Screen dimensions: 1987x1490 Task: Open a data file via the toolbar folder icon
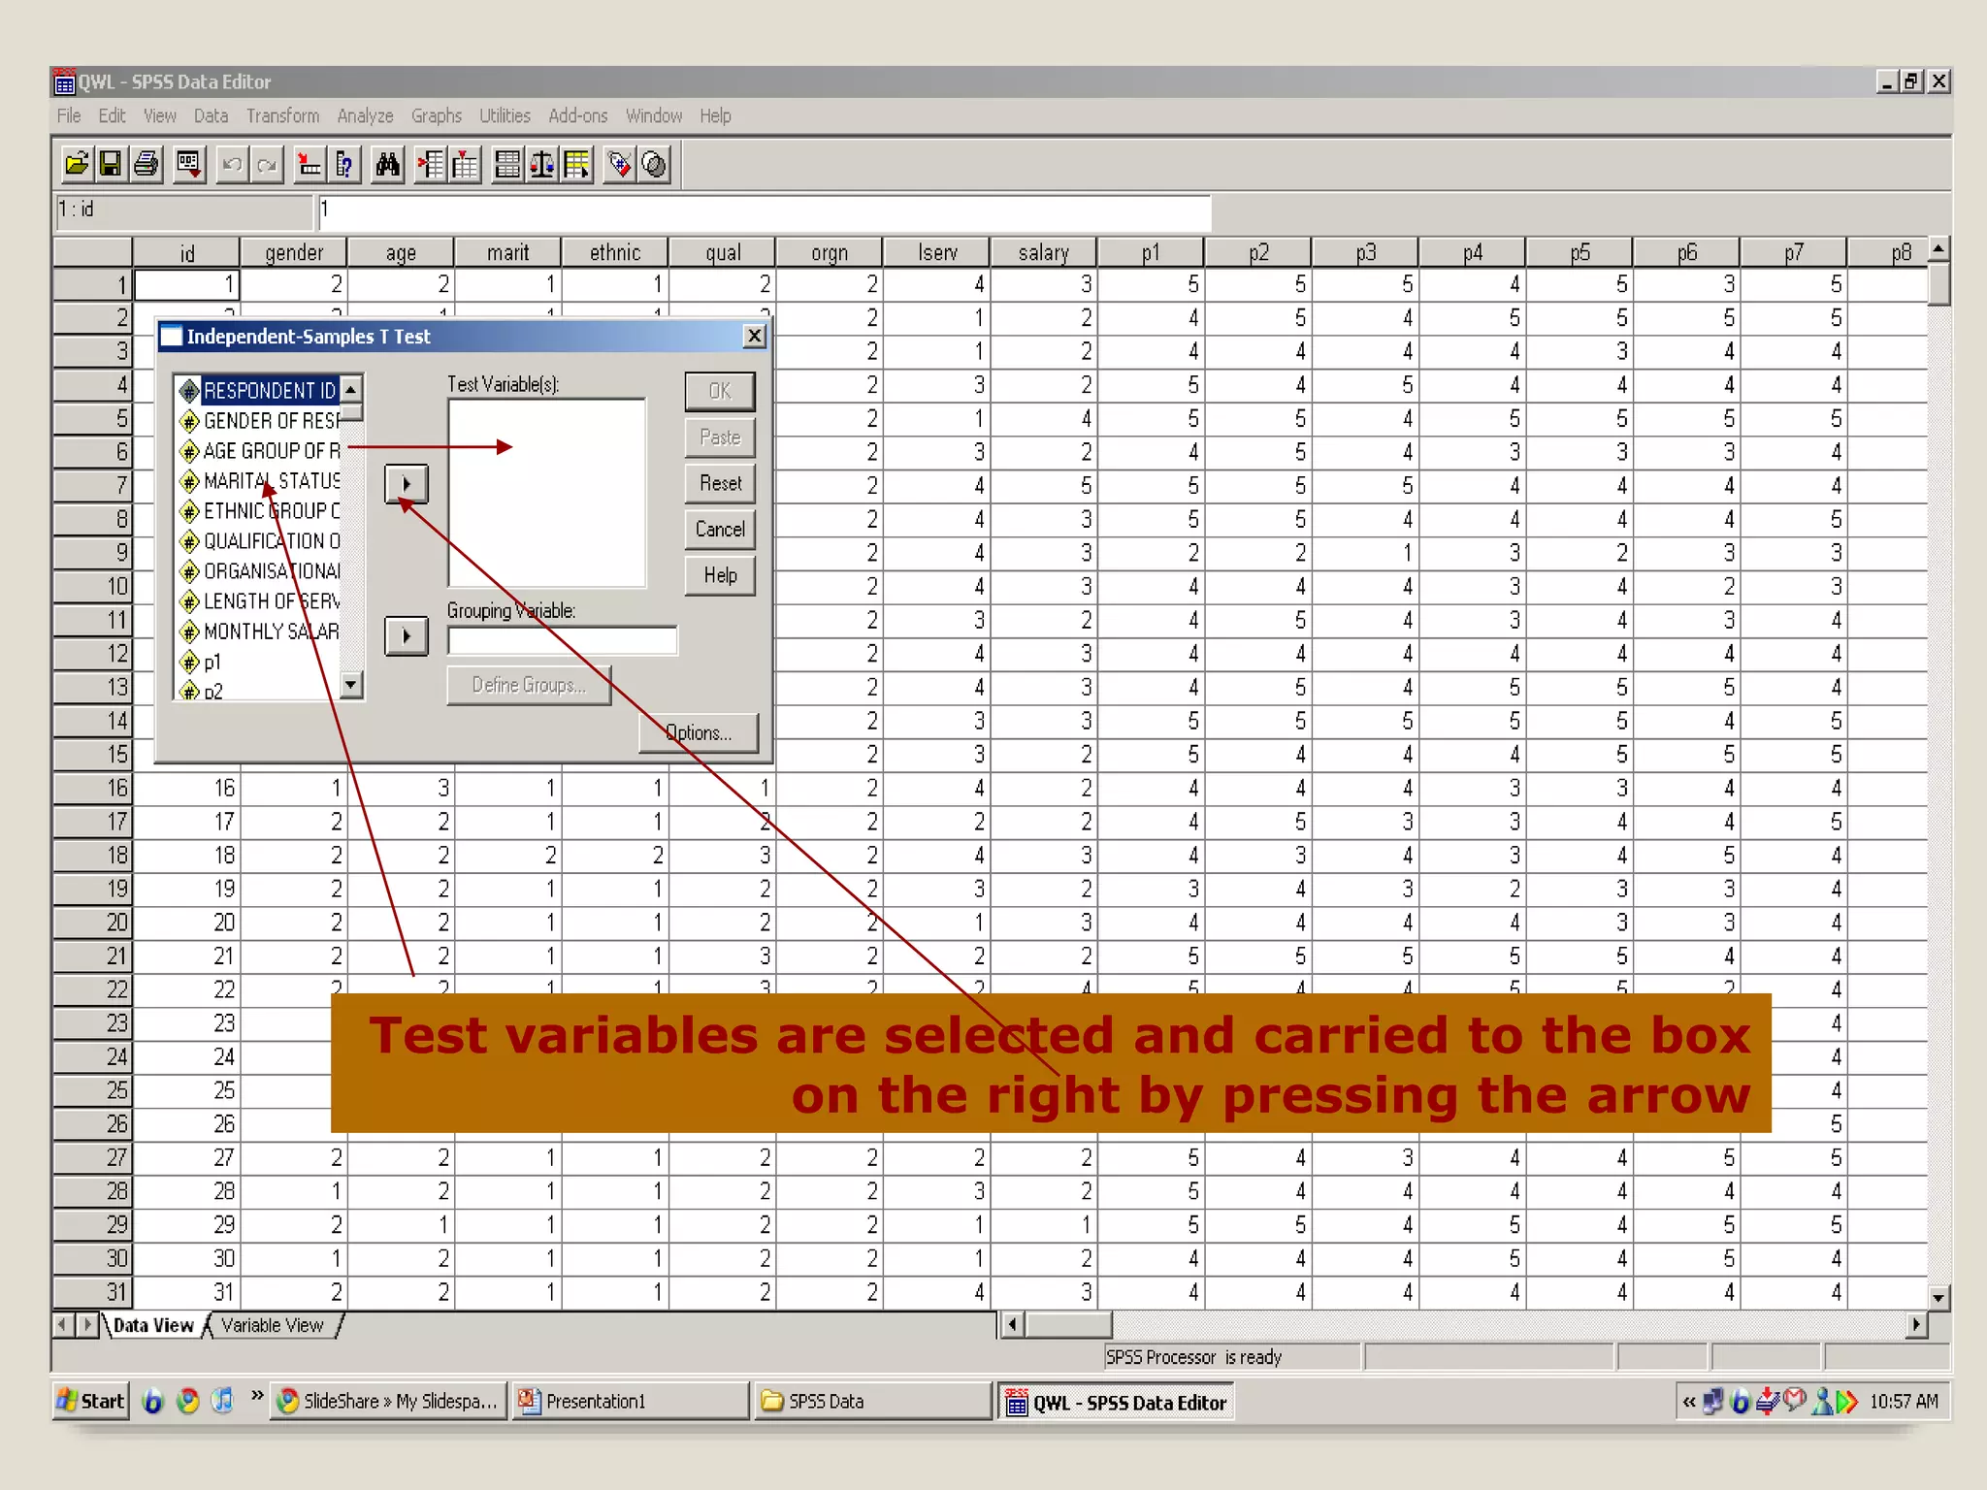(x=77, y=164)
